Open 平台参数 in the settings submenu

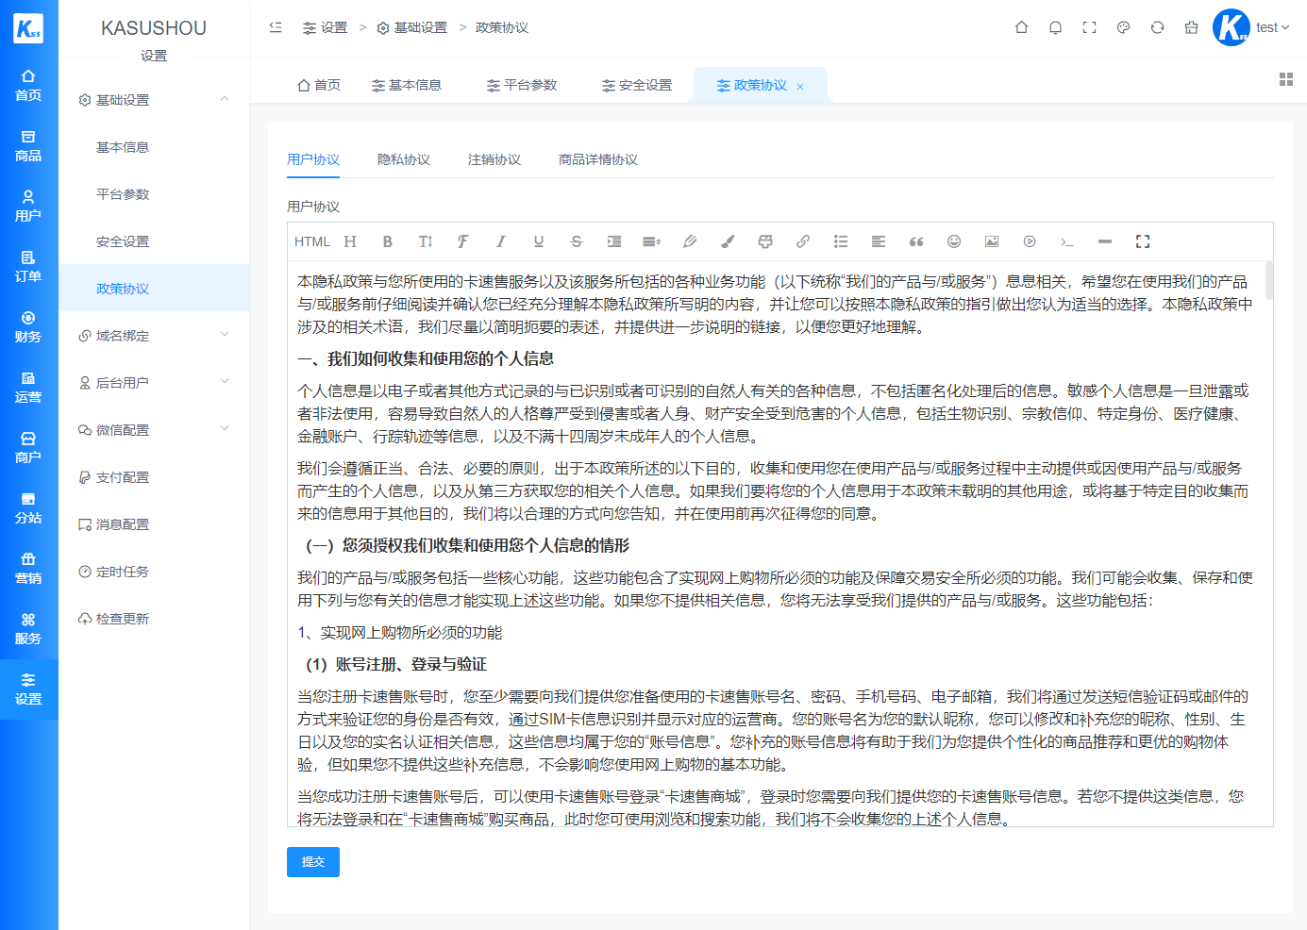(154, 193)
